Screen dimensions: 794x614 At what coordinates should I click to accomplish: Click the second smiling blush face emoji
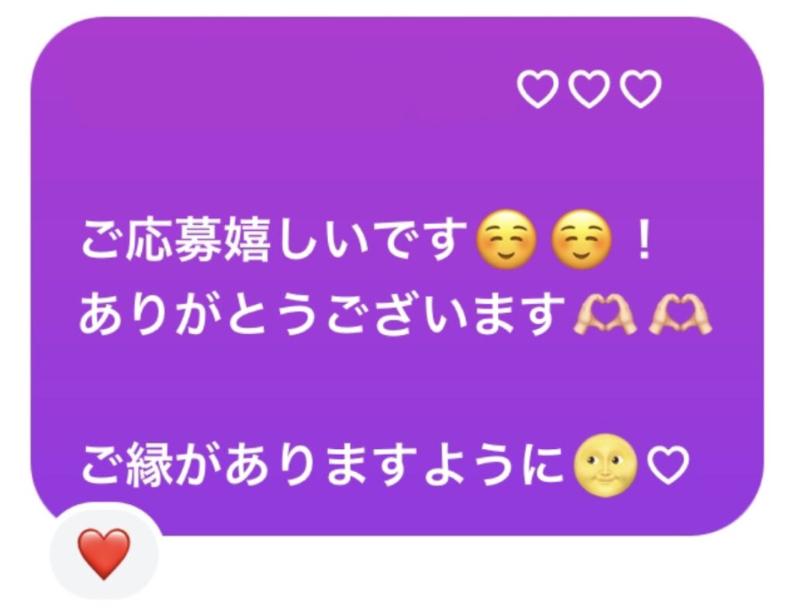pyautogui.click(x=582, y=239)
